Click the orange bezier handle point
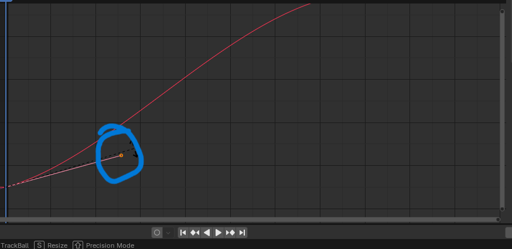Image resolution: width=512 pixels, height=249 pixels. (121, 155)
